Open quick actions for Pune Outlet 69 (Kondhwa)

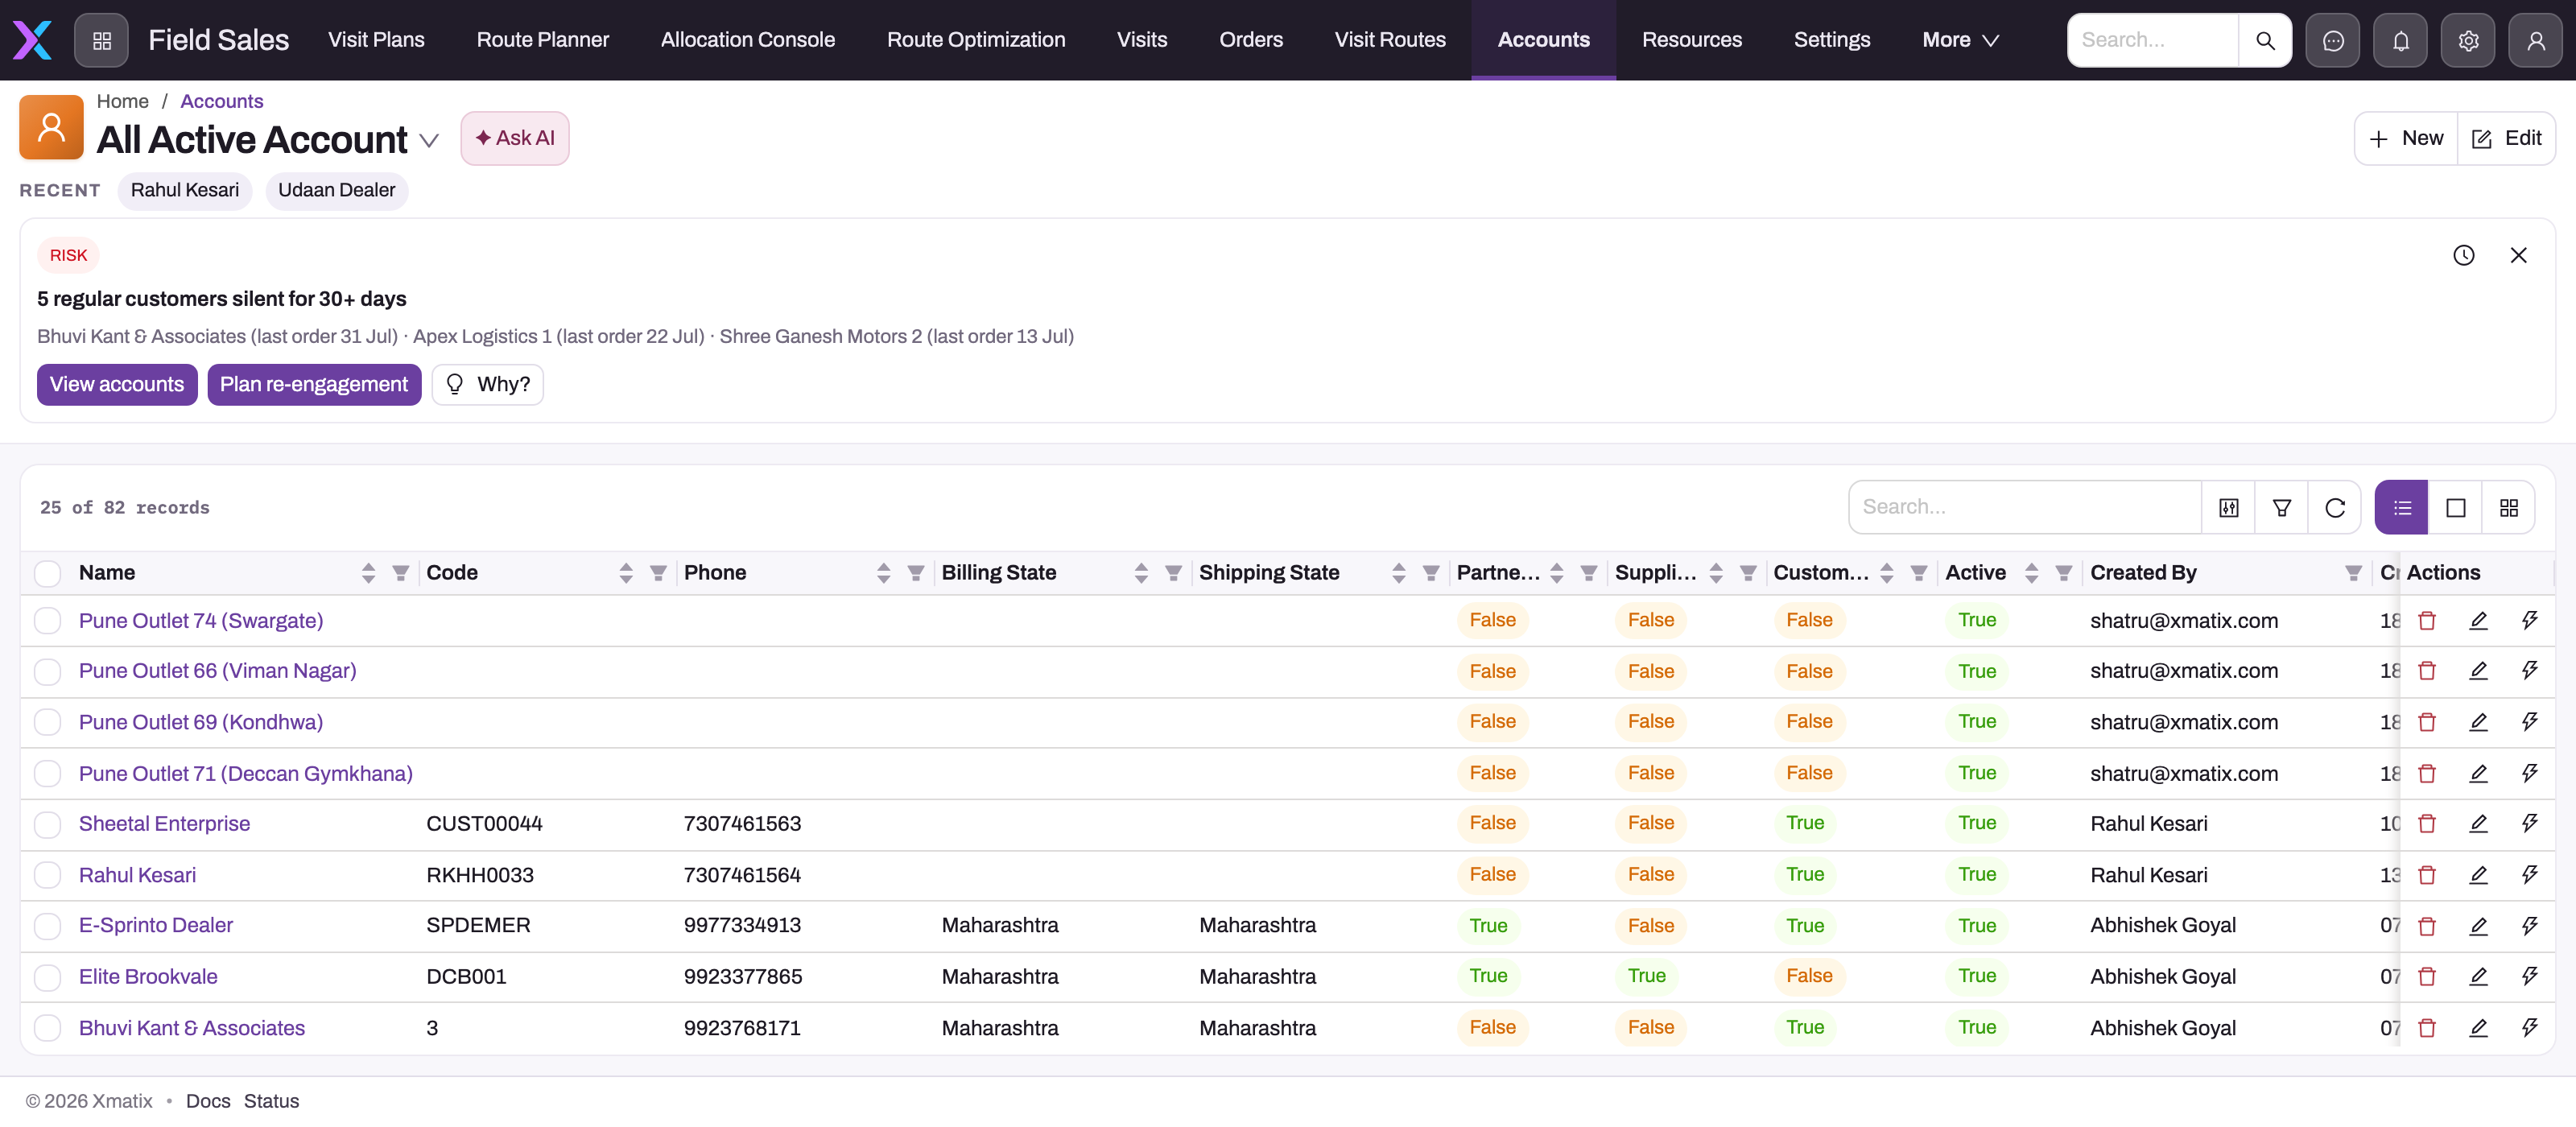click(2530, 722)
